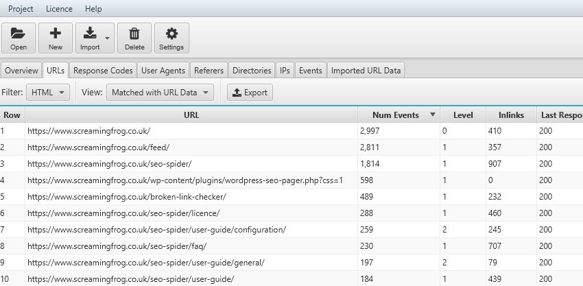Click the 410 Inlinks cell
This screenshot has height=286, width=583.
[511, 131]
